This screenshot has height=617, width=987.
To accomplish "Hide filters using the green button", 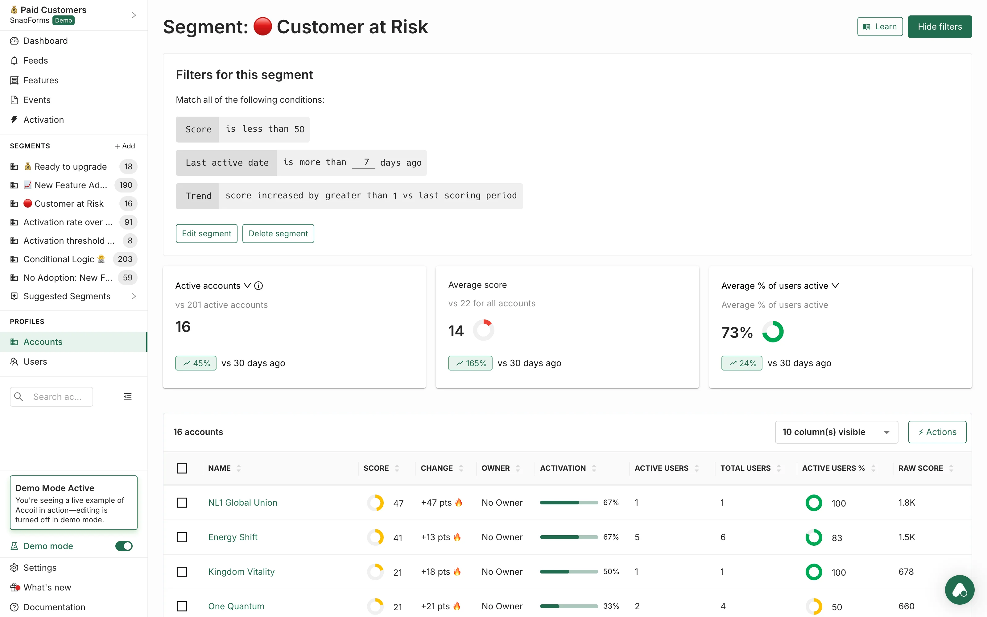I will click(x=940, y=26).
